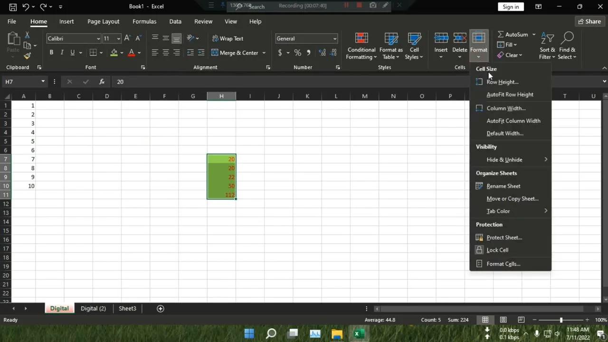608x342 pixels.
Task: Switch to the Digital (2) sheet tab
Action: point(93,309)
